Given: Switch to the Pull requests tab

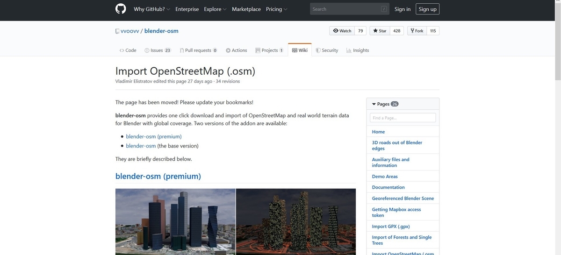Looking at the screenshot, I should click(198, 50).
